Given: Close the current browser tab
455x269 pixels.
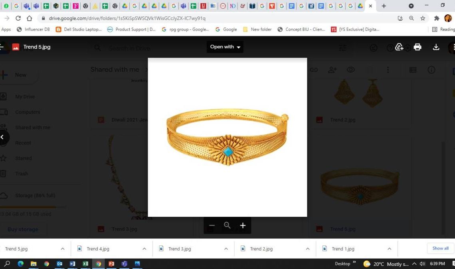Looking at the screenshot, I should pos(370,6).
